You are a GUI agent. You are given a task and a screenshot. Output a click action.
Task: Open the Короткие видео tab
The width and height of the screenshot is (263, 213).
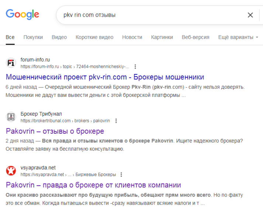pyautogui.click(x=94, y=37)
